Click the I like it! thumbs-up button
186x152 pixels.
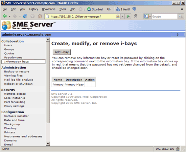coord(123,9)
